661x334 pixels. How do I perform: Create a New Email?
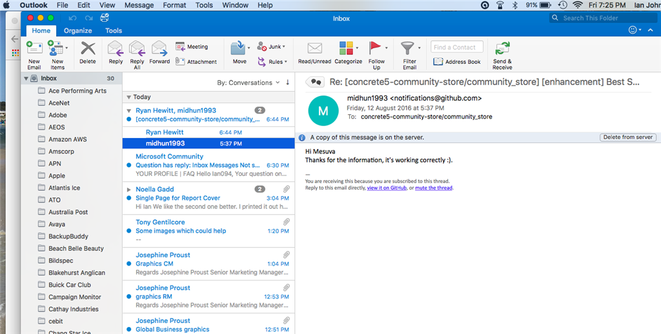tap(34, 55)
